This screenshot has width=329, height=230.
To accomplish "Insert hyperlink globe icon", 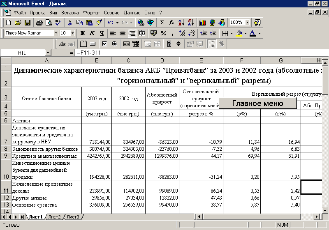I will coord(141,23).
